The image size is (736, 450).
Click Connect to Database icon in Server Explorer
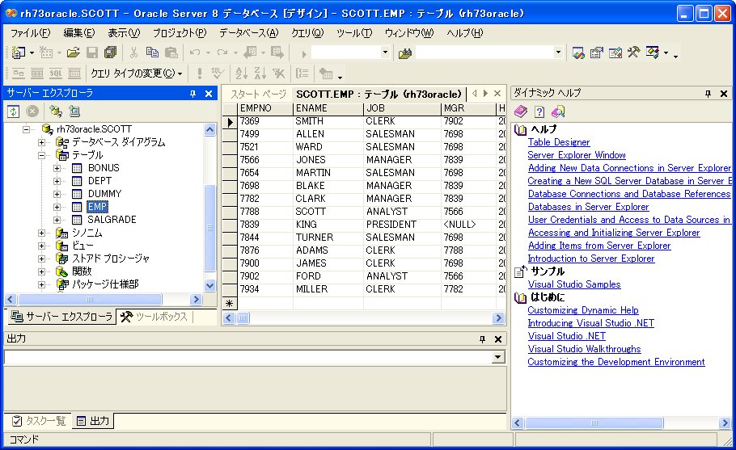pos(56,111)
